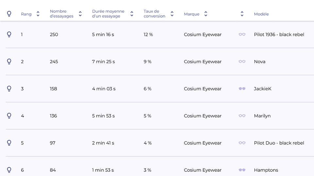
Task: Click duration value 2 min 41 s
Action: 103,143
